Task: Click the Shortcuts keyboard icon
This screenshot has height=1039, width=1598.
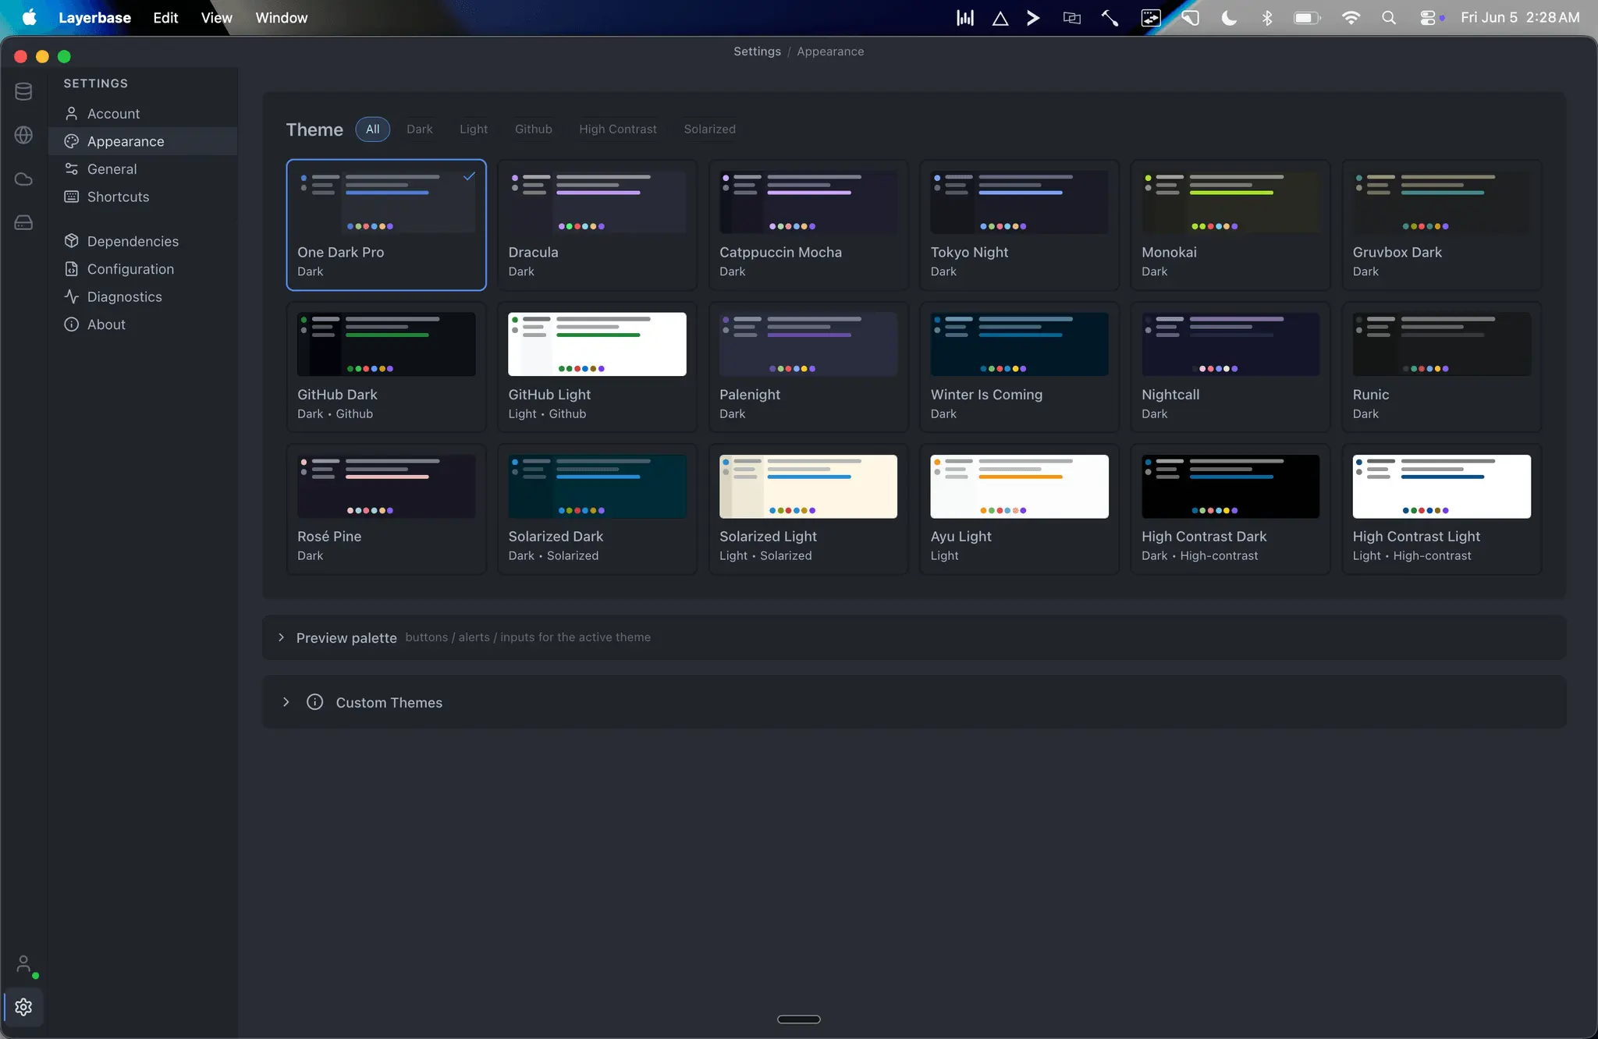Action: (71, 197)
